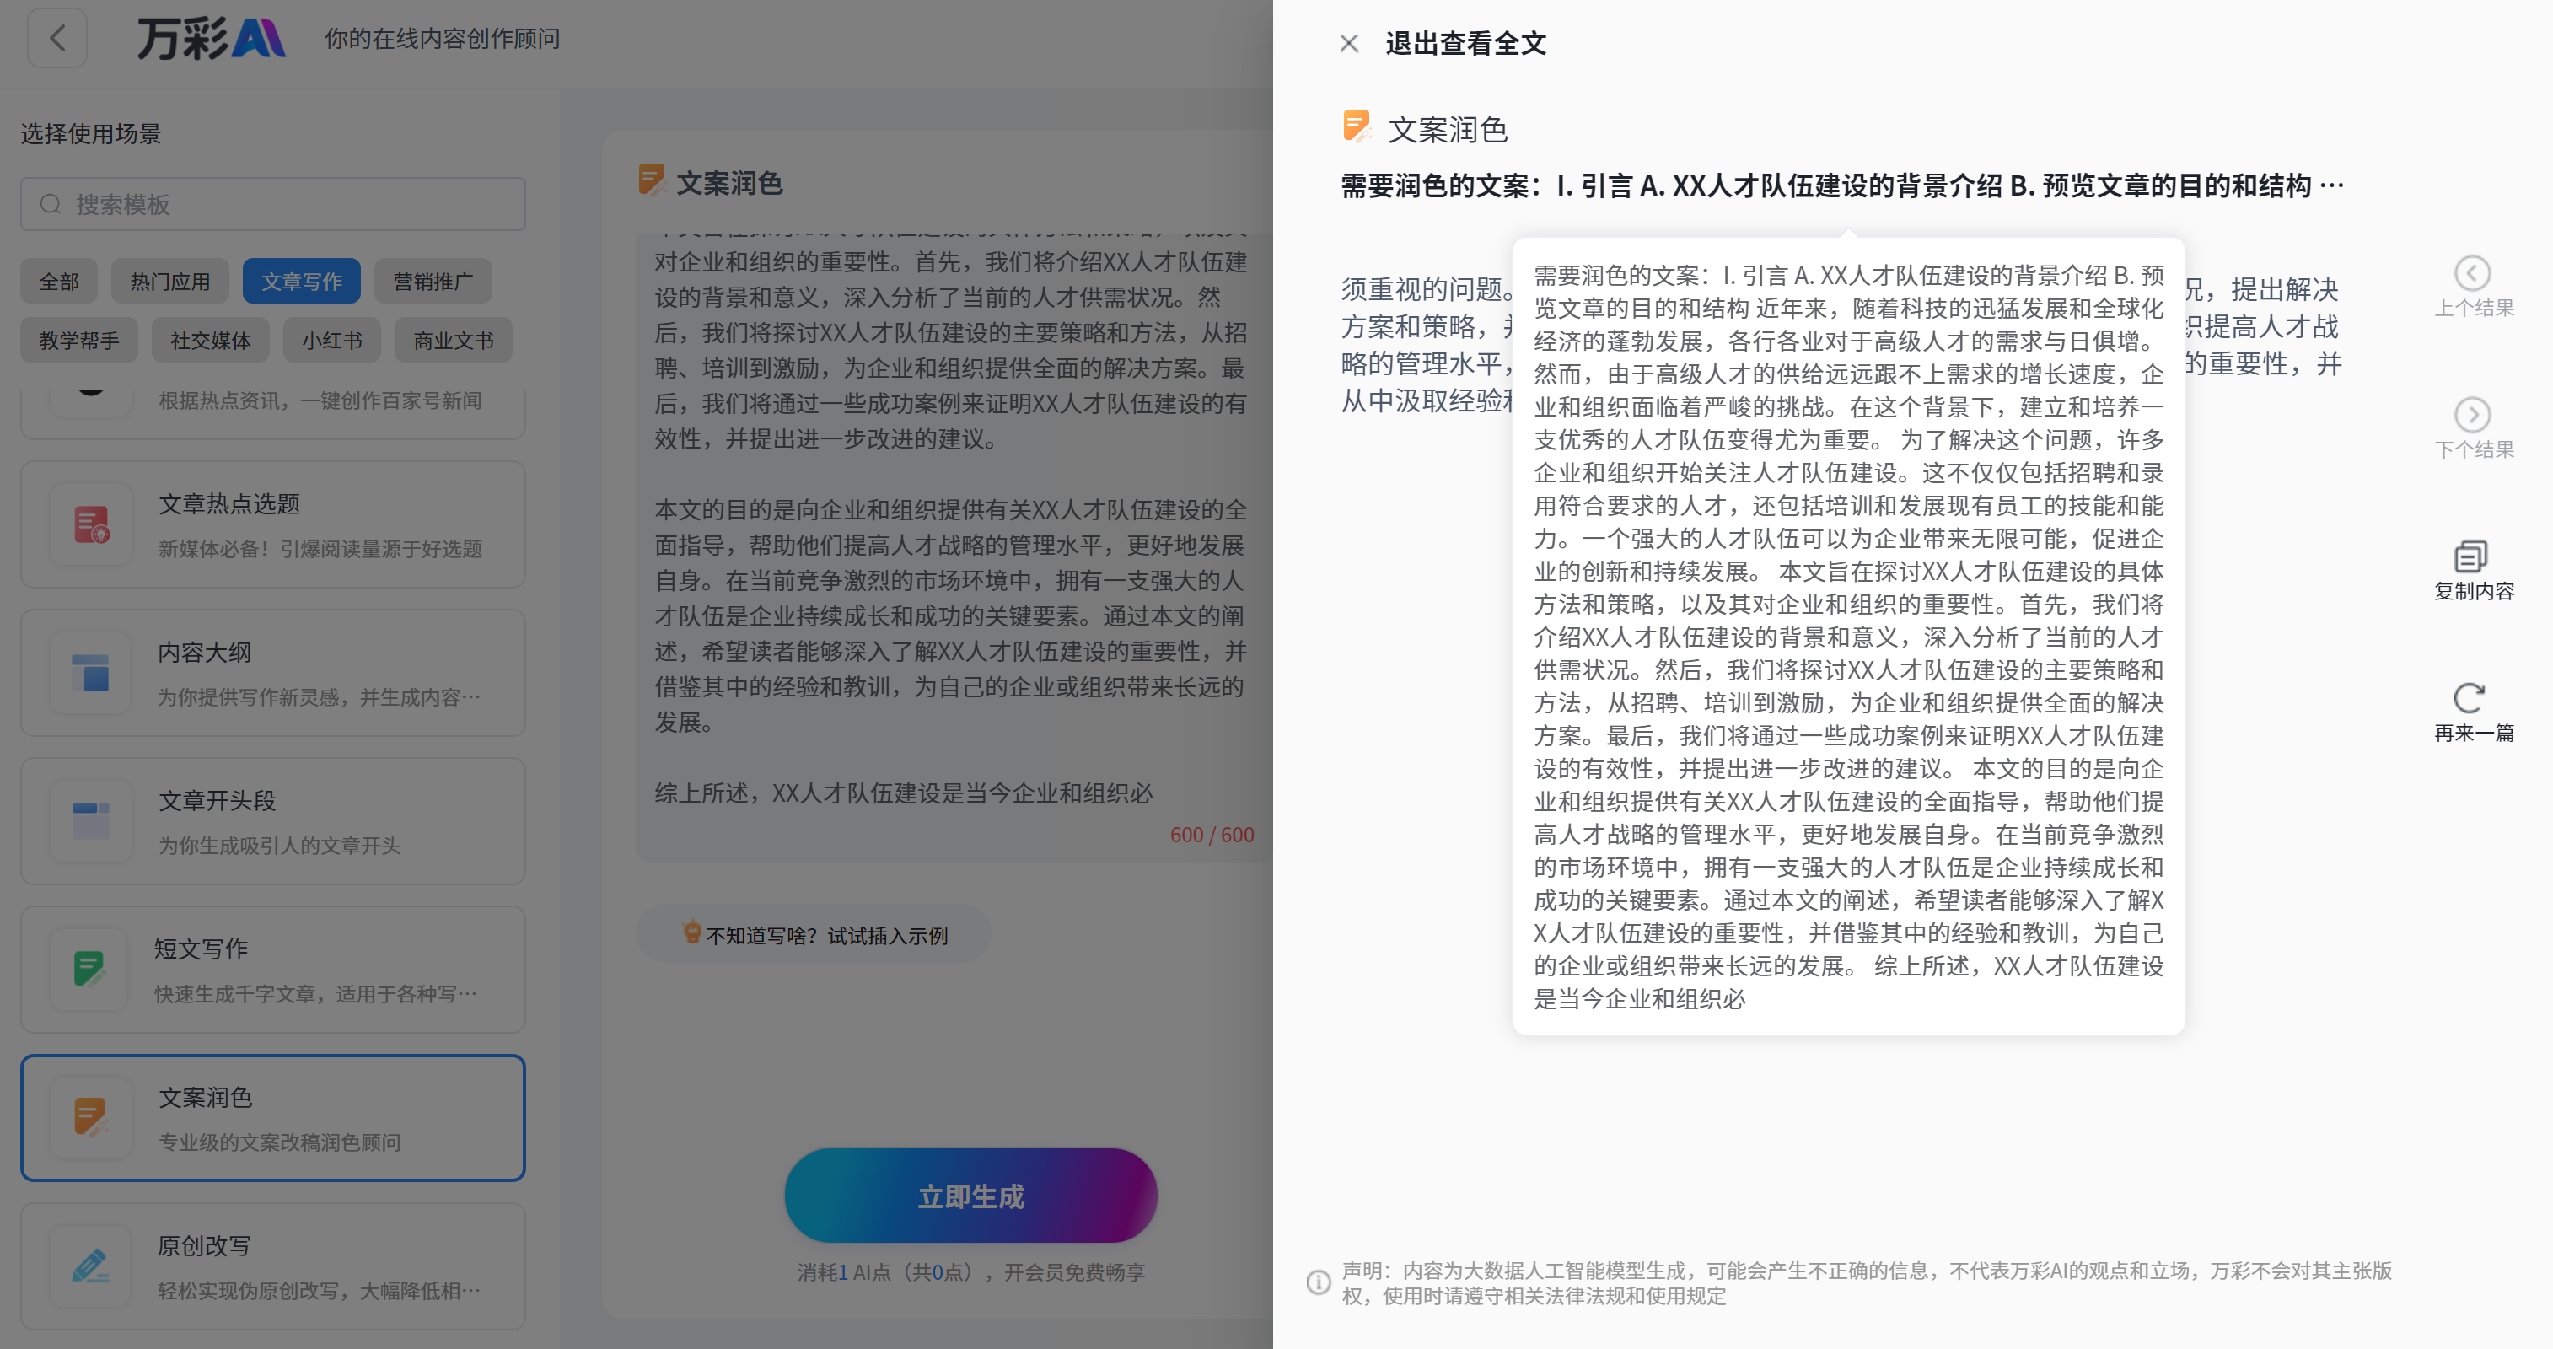
Task: Open the 原创改写 template card
Action: tap(272, 1266)
